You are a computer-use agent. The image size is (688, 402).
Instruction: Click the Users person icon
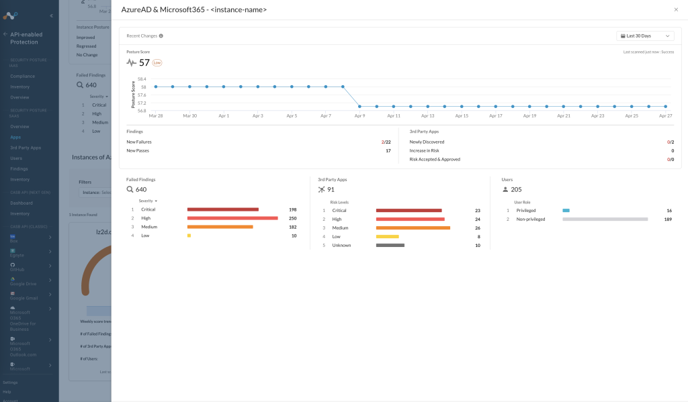pyautogui.click(x=505, y=189)
